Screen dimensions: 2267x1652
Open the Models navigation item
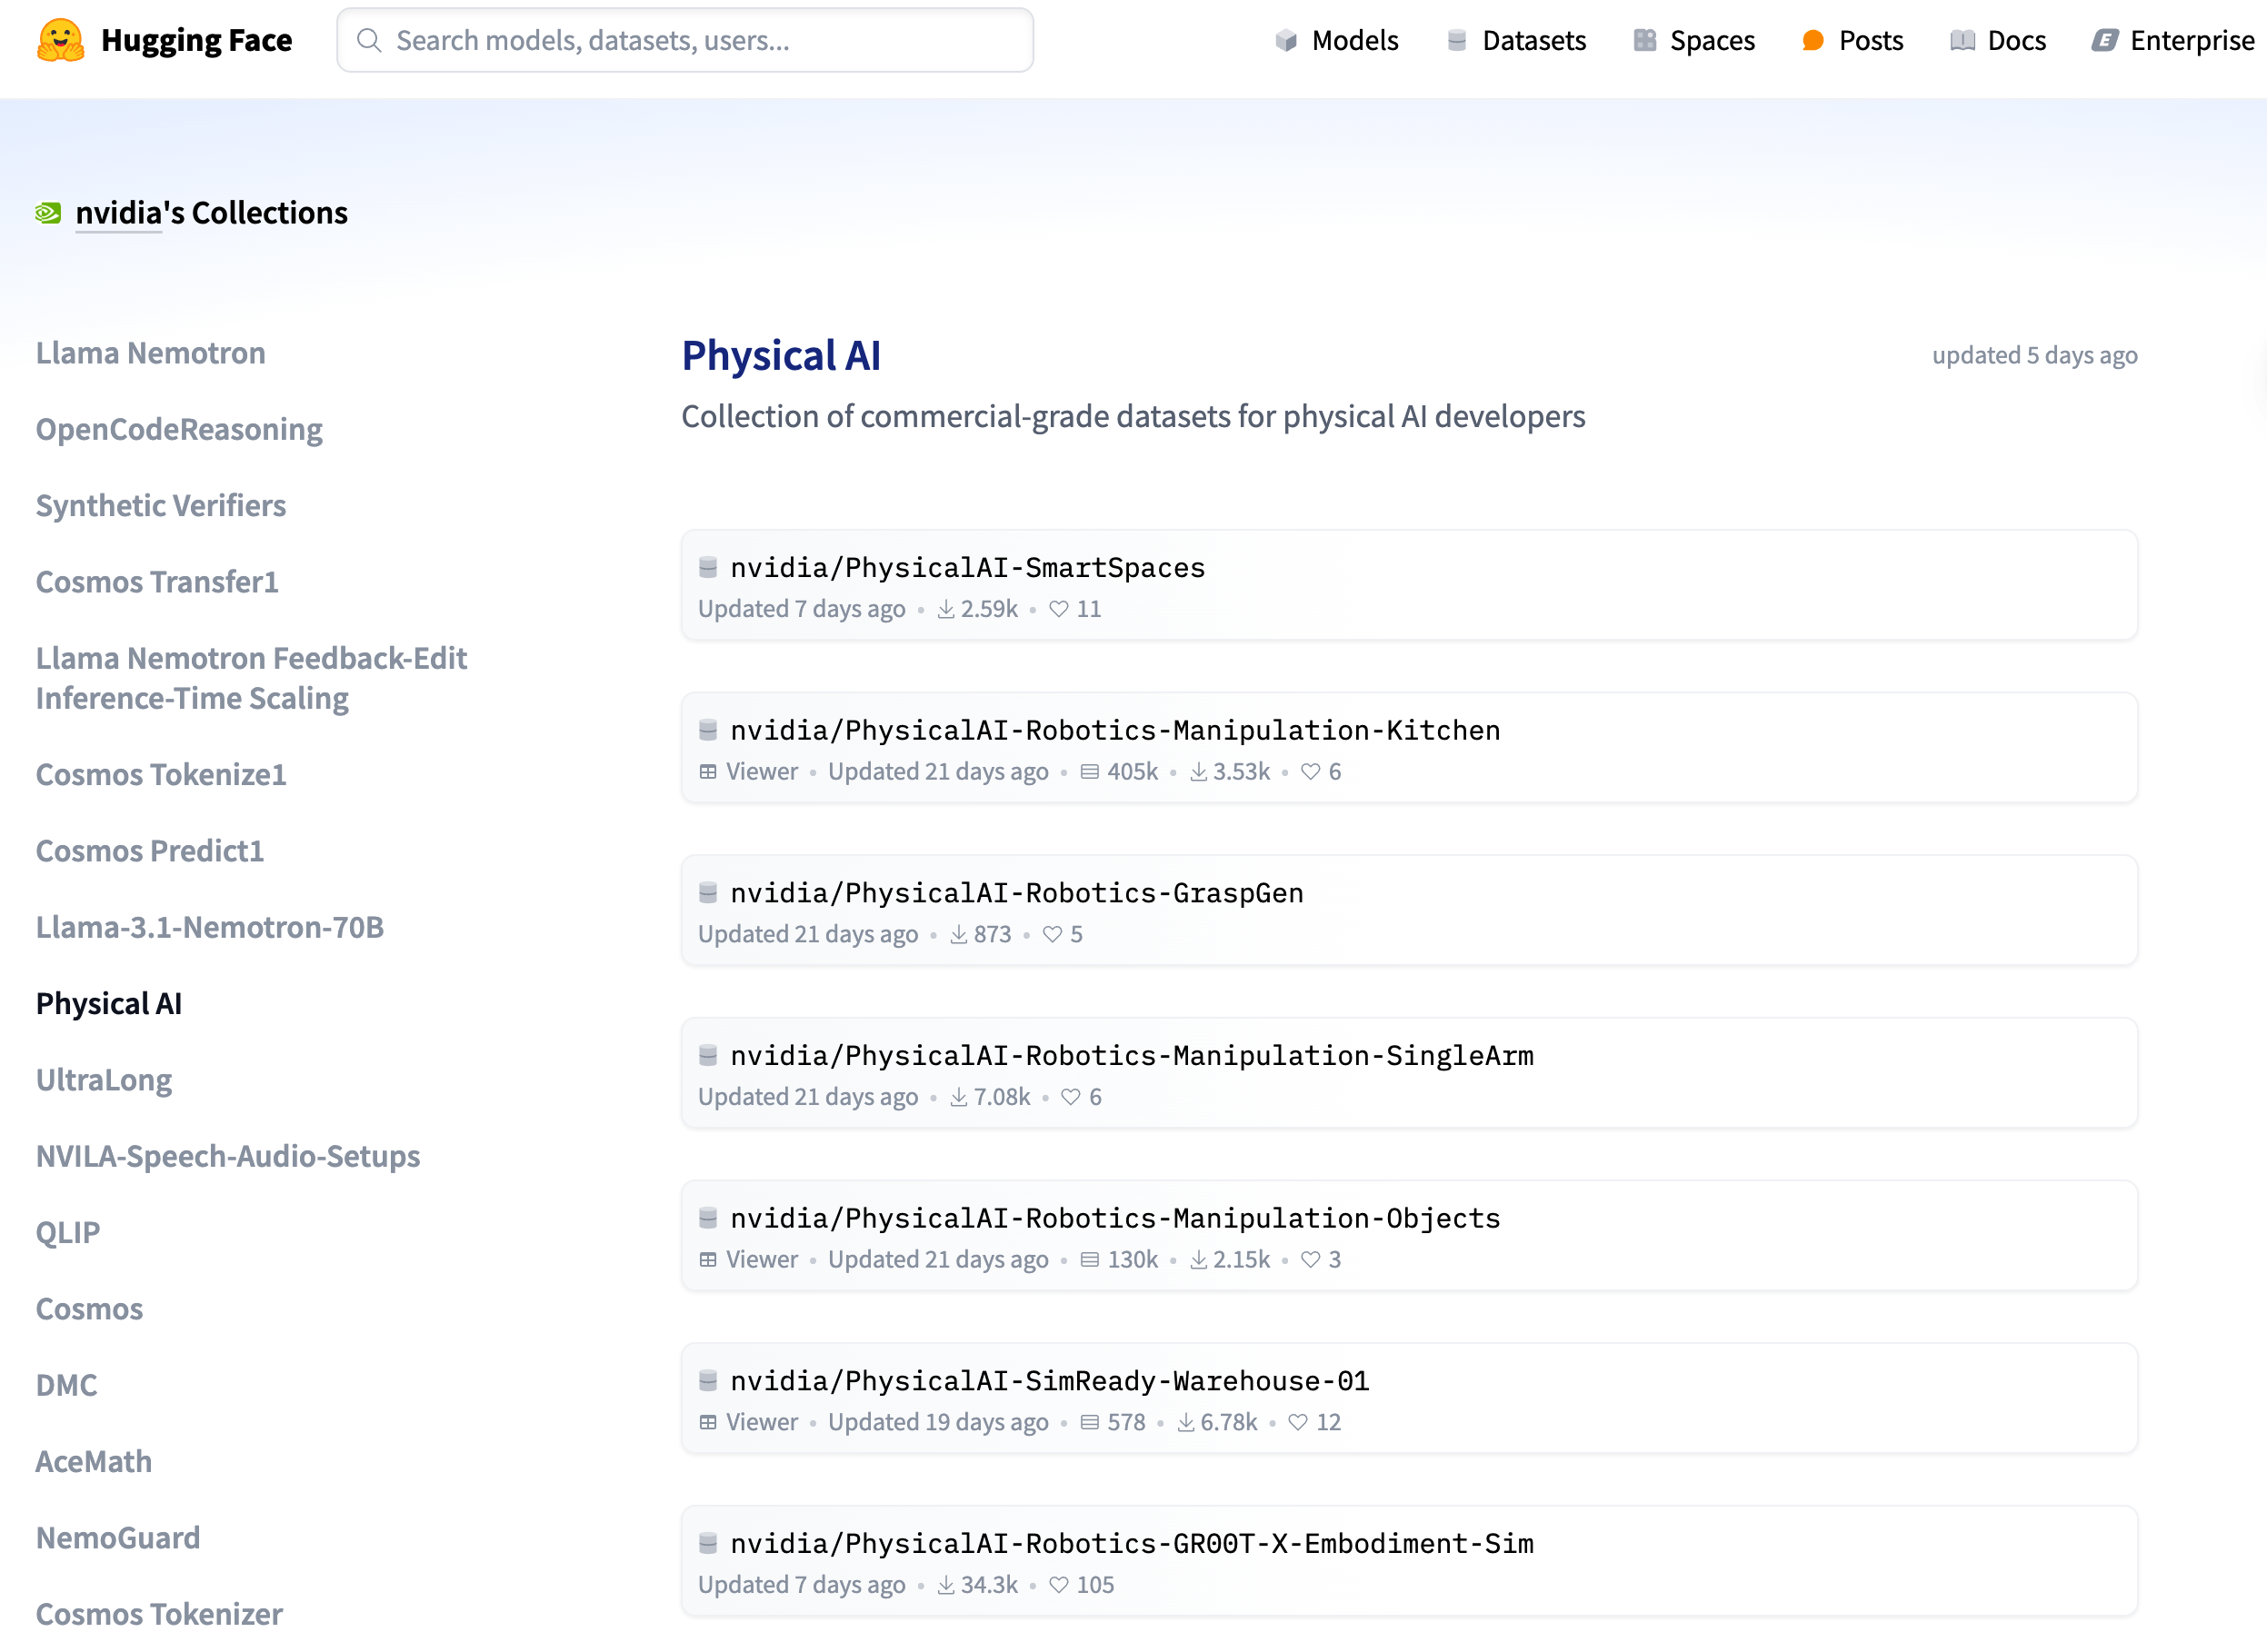[1353, 40]
